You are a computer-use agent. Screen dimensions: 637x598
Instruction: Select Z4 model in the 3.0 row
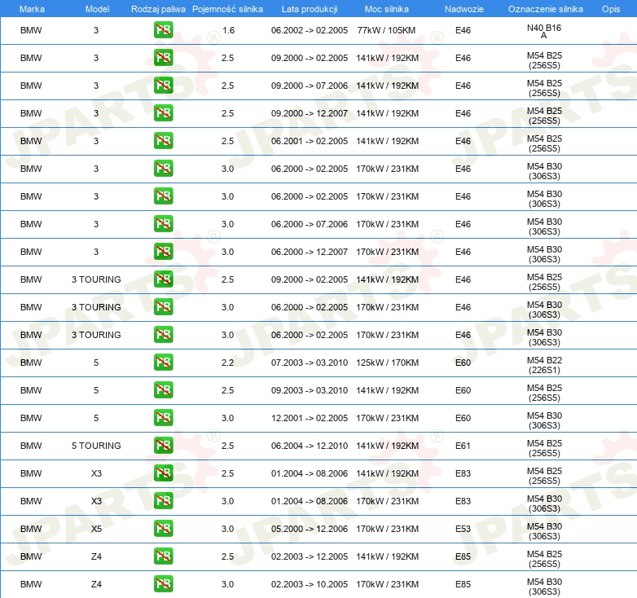96,584
